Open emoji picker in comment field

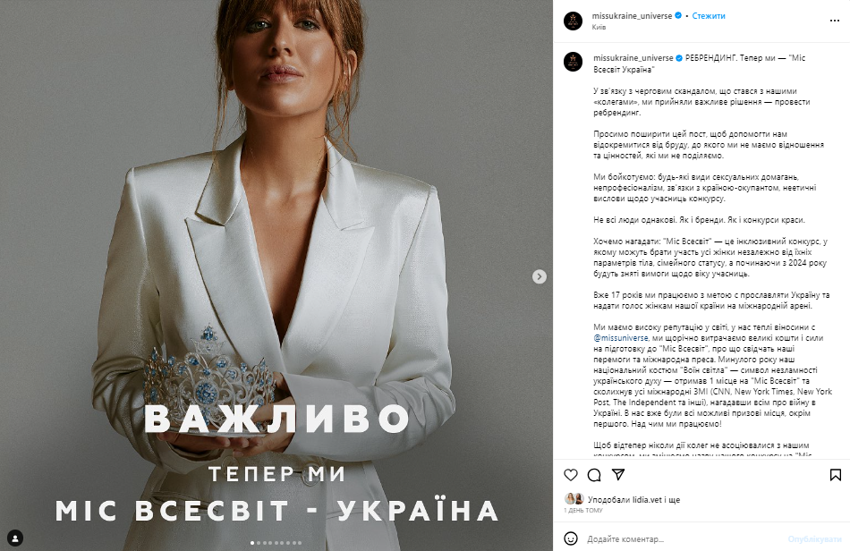pyautogui.click(x=571, y=538)
